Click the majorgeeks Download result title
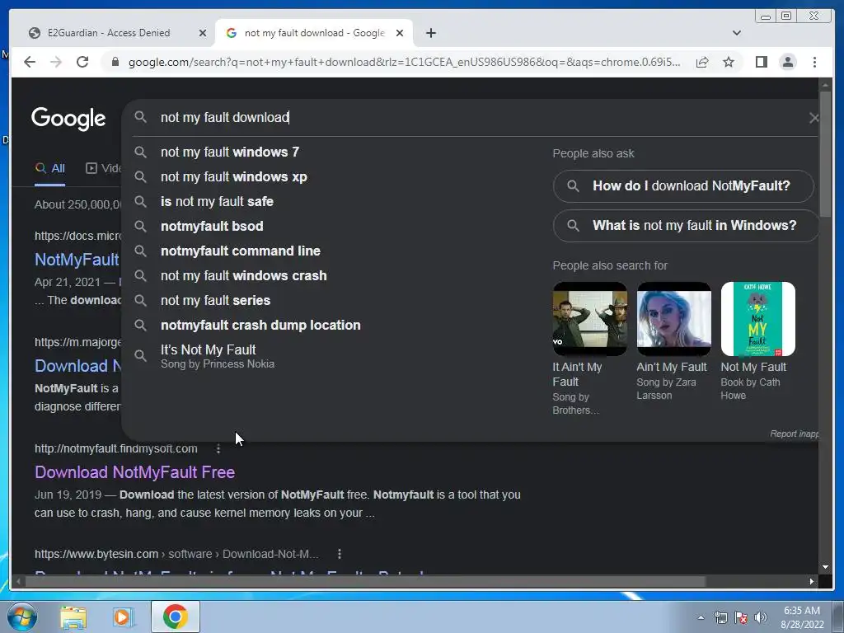 [x=77, y=366]
